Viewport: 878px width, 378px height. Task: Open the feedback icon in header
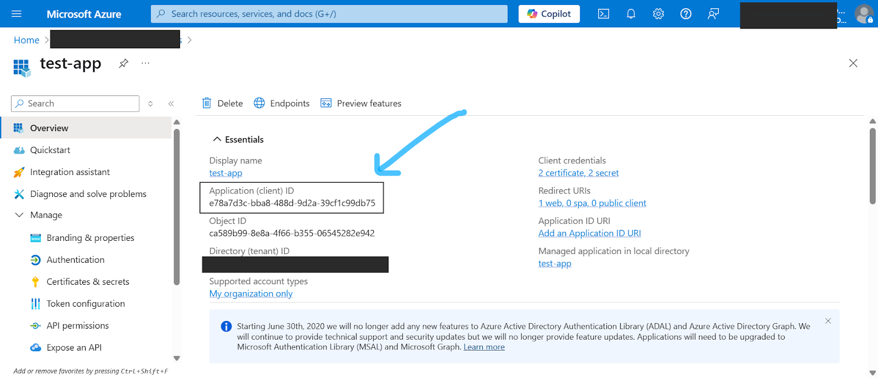pos(713,14)
